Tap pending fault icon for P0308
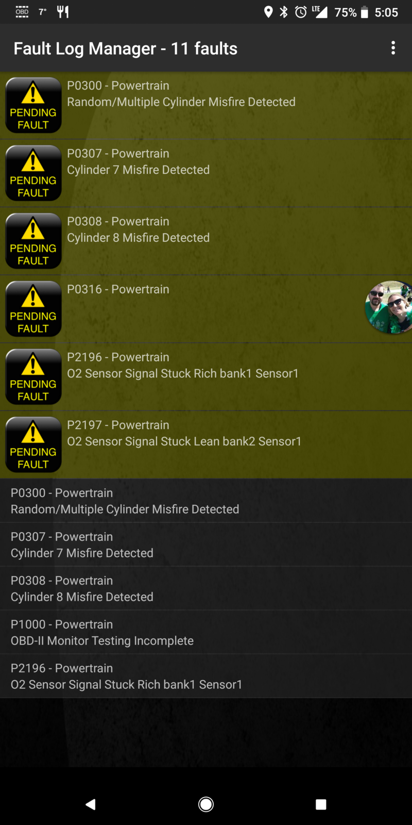Image resolution: width=412 pixels, height=825 pixels. click(33, 241)
